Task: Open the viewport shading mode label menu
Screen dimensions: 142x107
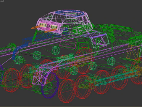Action: tap(2, 1)
